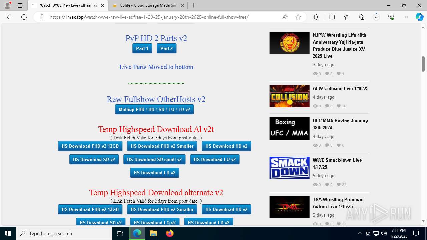Click the TNA Wrestling thumbnail
The height and width of the screenshot is (240, 427).
[290, 207]
